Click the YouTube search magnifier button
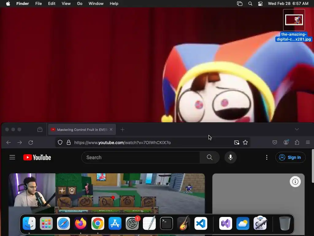The image size is (314, 236). 209,157
